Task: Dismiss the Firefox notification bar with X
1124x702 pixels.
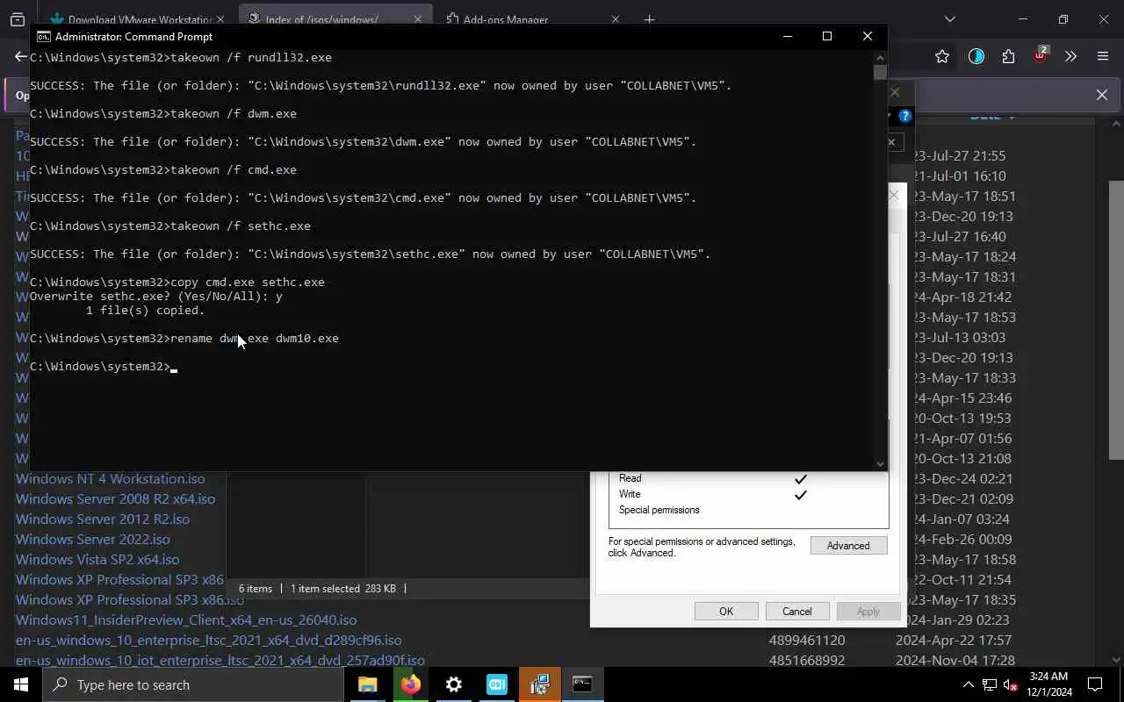Action: [1102, 95]
